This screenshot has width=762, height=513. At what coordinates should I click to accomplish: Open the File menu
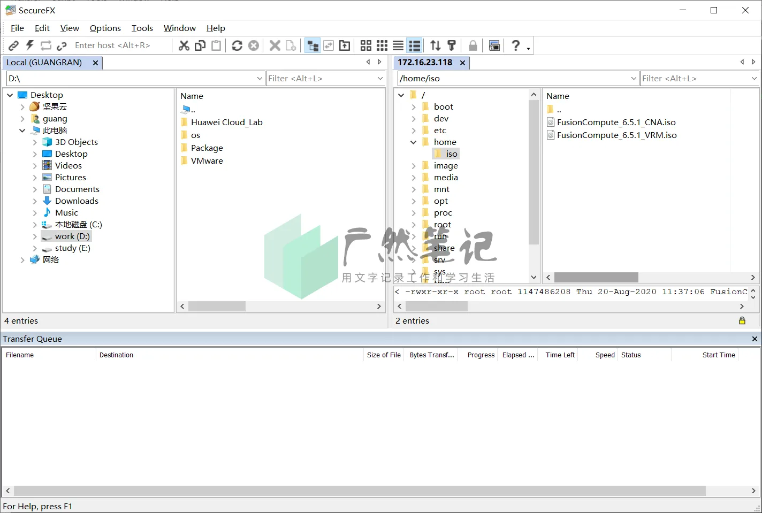pos(17,28)
